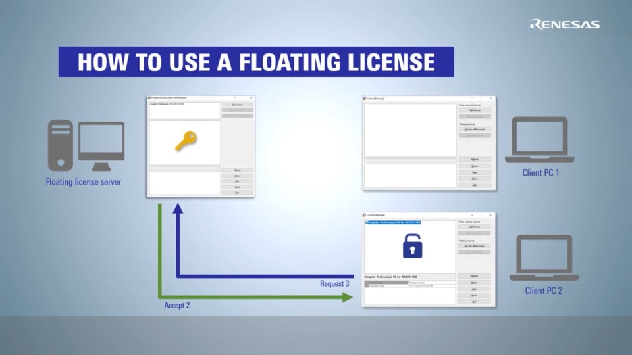Click About in the Client PC 1 License Manager
Screen dimensions: 632x355
click(x=475, y=179)
